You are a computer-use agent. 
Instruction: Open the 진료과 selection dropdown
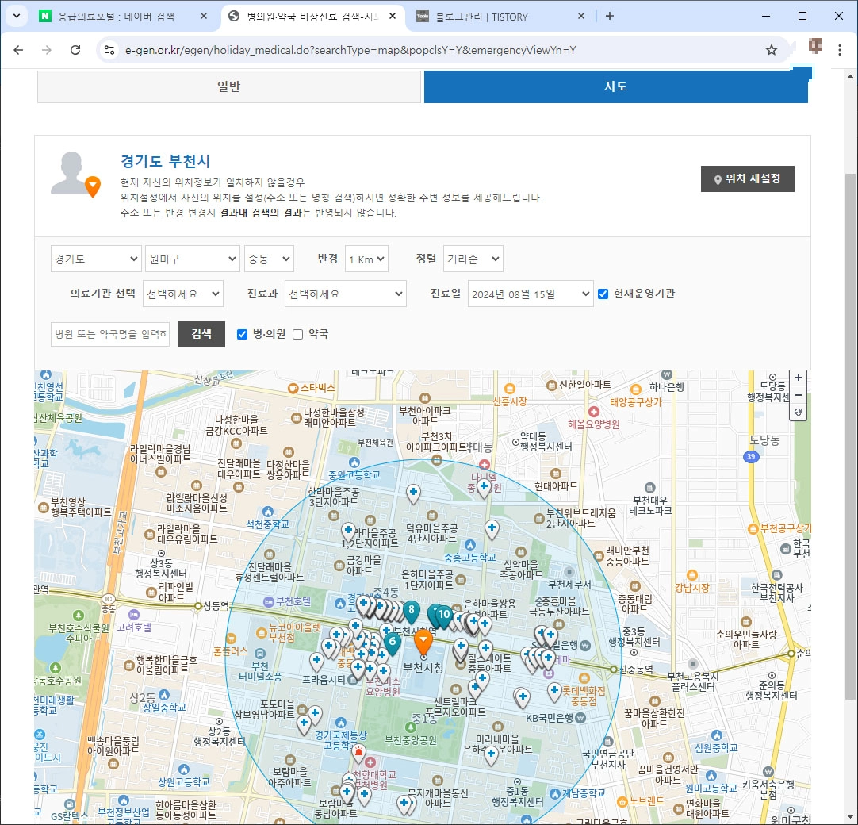point(345,294)
